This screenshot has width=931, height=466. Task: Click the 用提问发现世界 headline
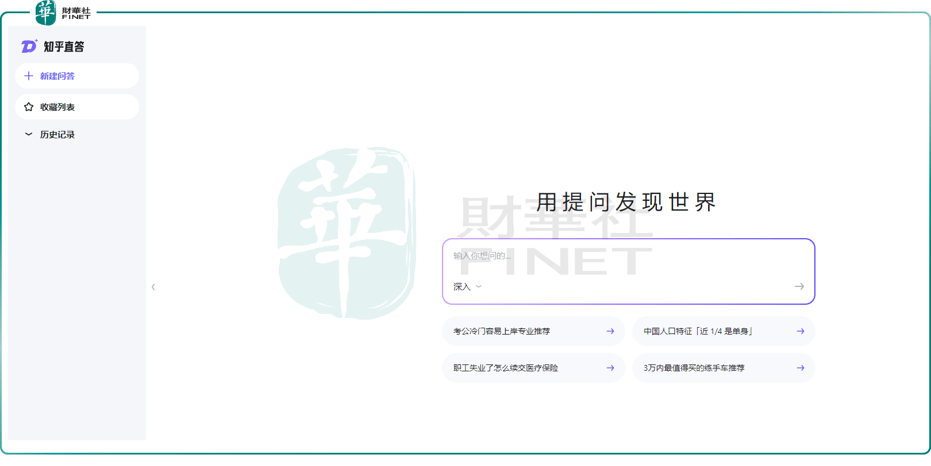pyautogui.click(x=626, y=202)
